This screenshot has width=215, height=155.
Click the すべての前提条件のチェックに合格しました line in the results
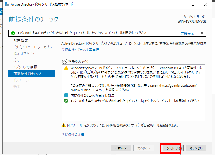tap(136, 101)
